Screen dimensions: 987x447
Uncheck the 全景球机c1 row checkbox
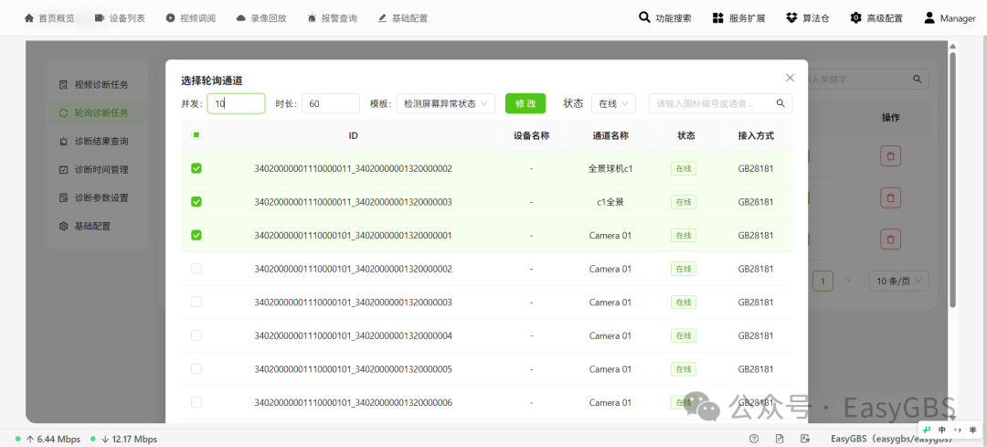point(196,168)
